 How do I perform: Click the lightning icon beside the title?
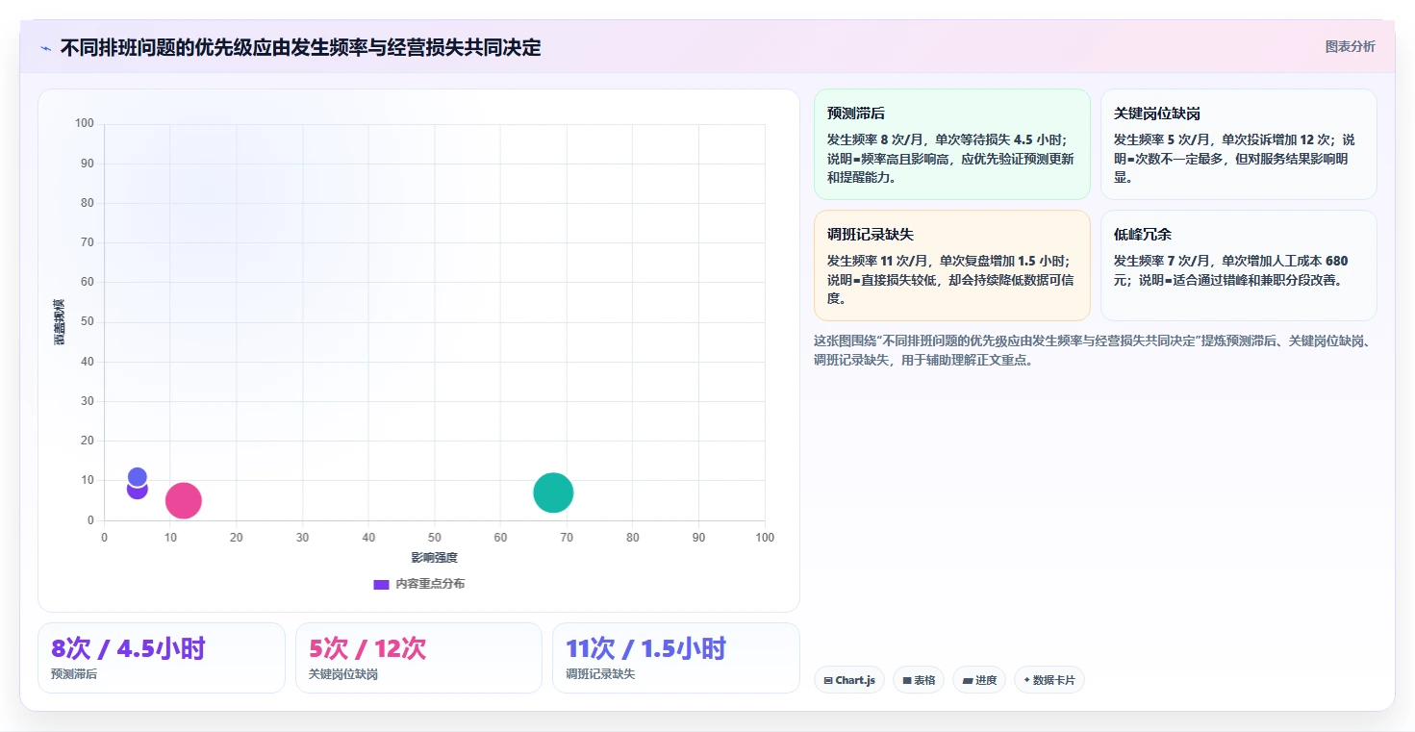coord(46,48)
